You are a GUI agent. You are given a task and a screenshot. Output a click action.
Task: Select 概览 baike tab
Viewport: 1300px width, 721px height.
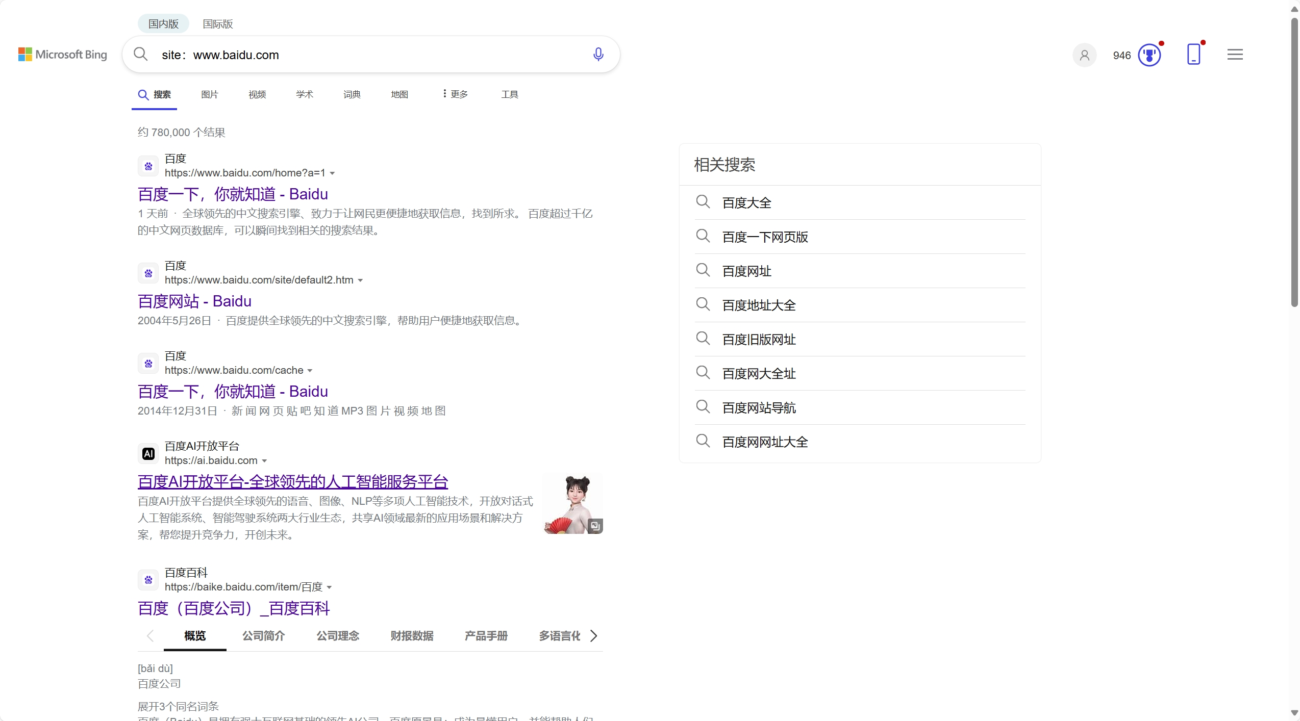pyautogui.click(x=195, y=636)
